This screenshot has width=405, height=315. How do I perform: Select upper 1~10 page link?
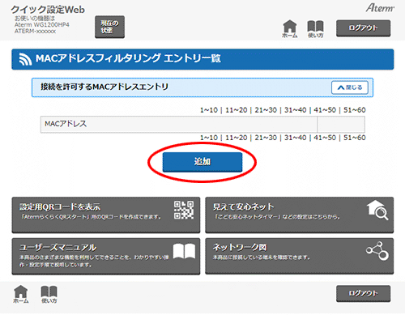209,110
